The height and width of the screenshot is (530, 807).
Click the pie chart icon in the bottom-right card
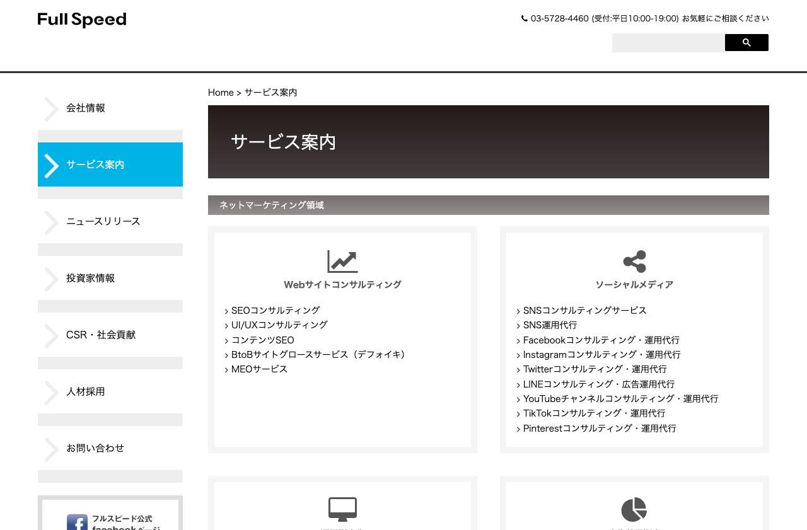coord(634,507)
